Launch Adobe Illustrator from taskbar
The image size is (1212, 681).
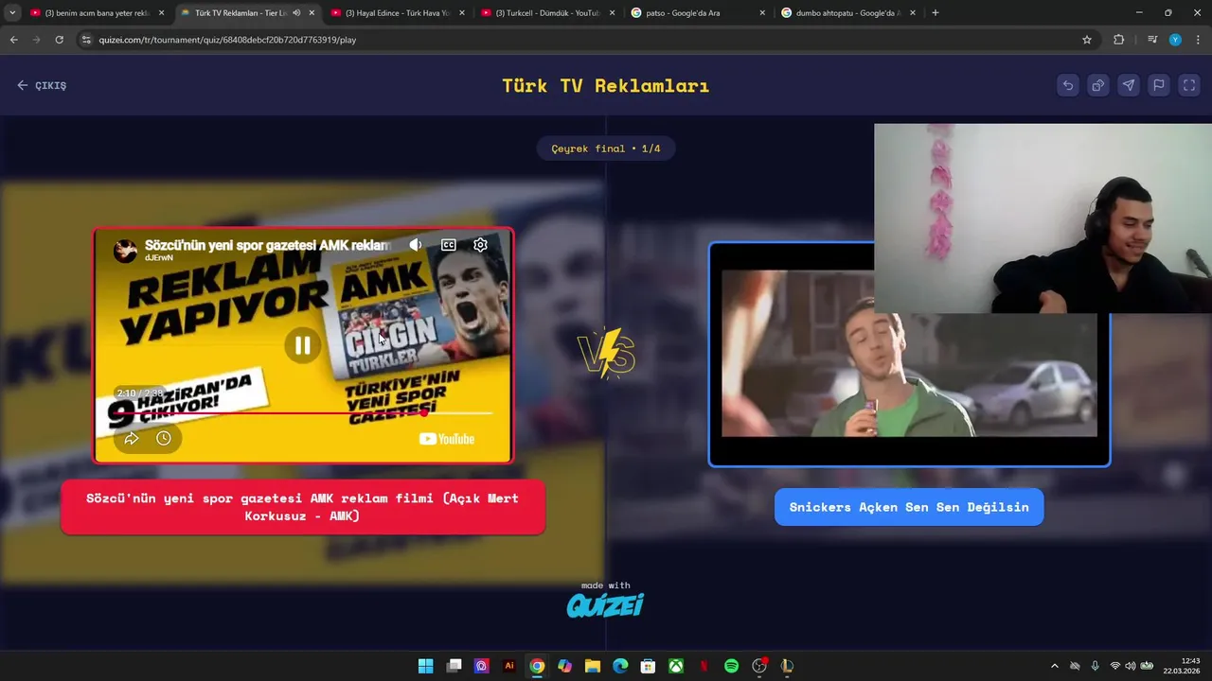509,666
